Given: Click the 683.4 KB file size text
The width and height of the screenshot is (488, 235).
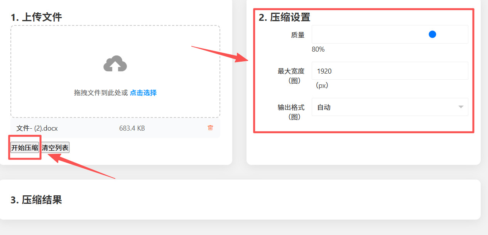Looking at the screenshot, I should click(132, 128).
